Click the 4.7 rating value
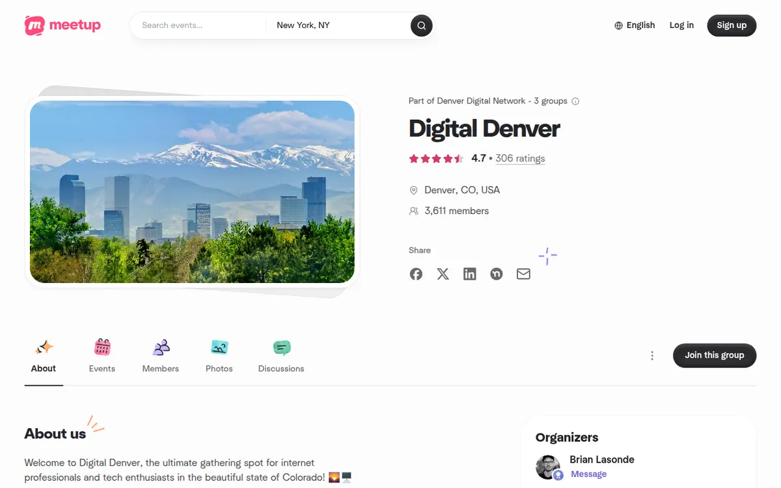Viewport: 781px width, 488px height. point(478,158)
